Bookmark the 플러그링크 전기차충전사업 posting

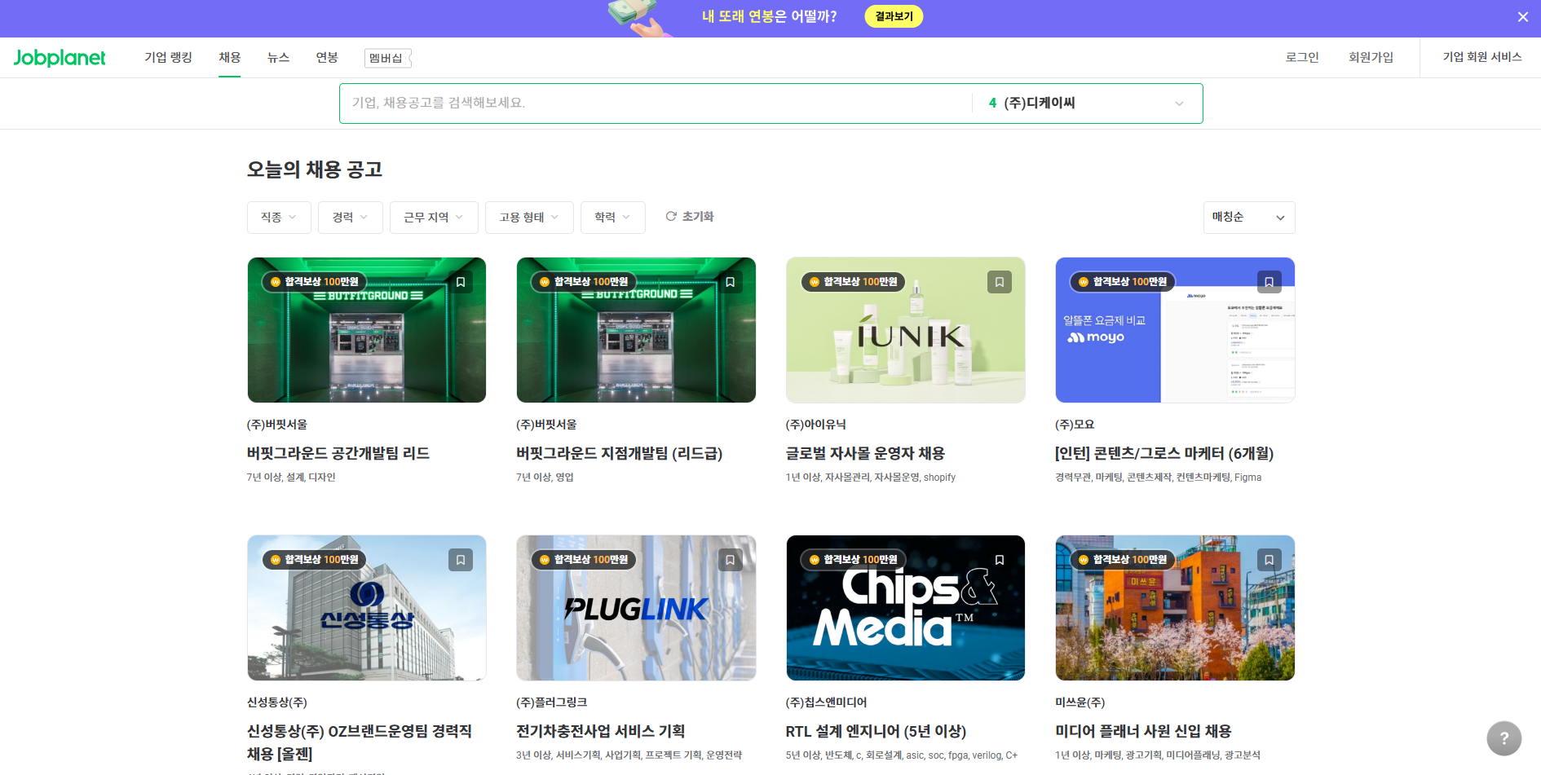click(730, 560)
